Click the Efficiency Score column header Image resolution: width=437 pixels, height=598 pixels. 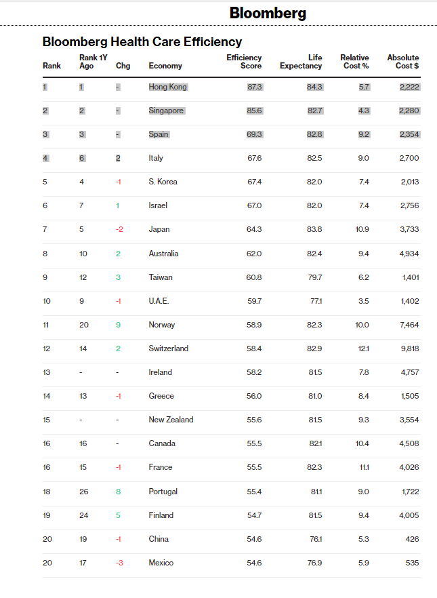click(244, 62)
